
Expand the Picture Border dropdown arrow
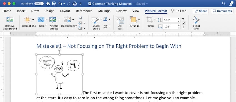pos(110,19)
